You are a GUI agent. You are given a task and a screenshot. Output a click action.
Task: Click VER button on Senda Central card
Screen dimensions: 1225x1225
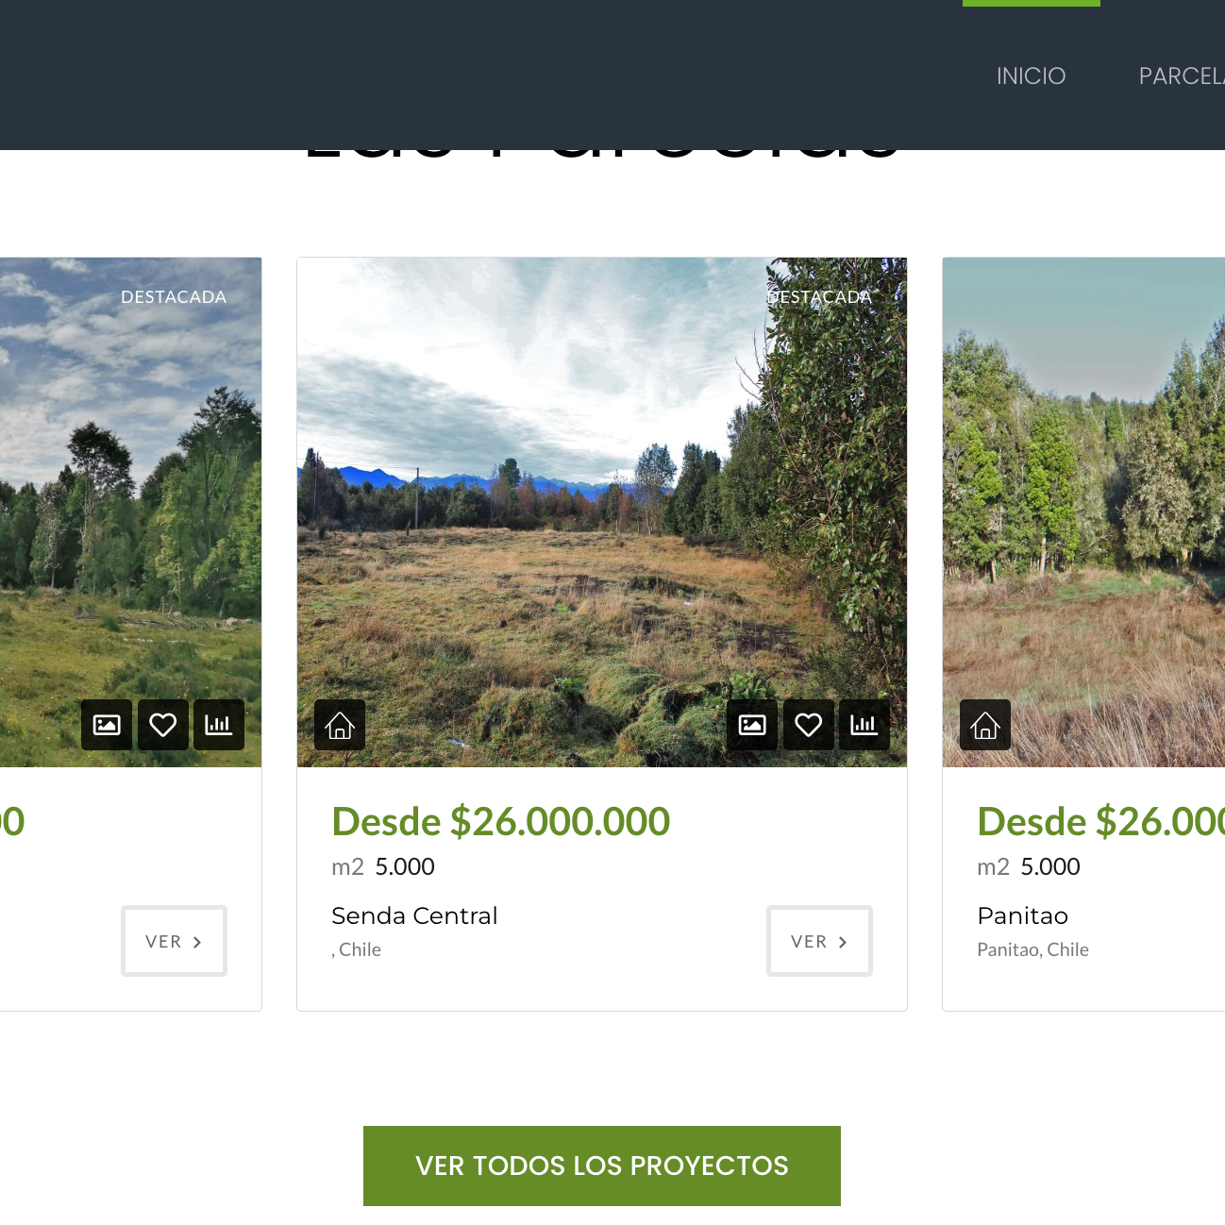pyautogui.click(x=819, y=941)
